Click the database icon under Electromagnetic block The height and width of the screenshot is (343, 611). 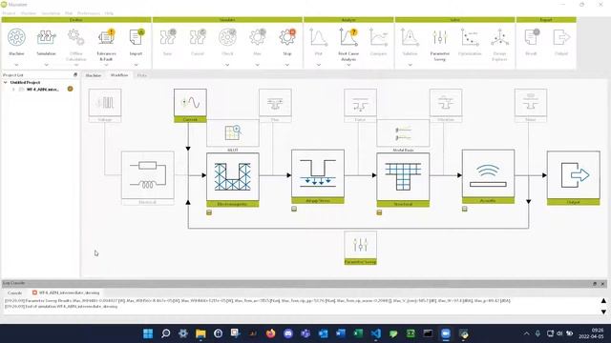pos(209,212)
